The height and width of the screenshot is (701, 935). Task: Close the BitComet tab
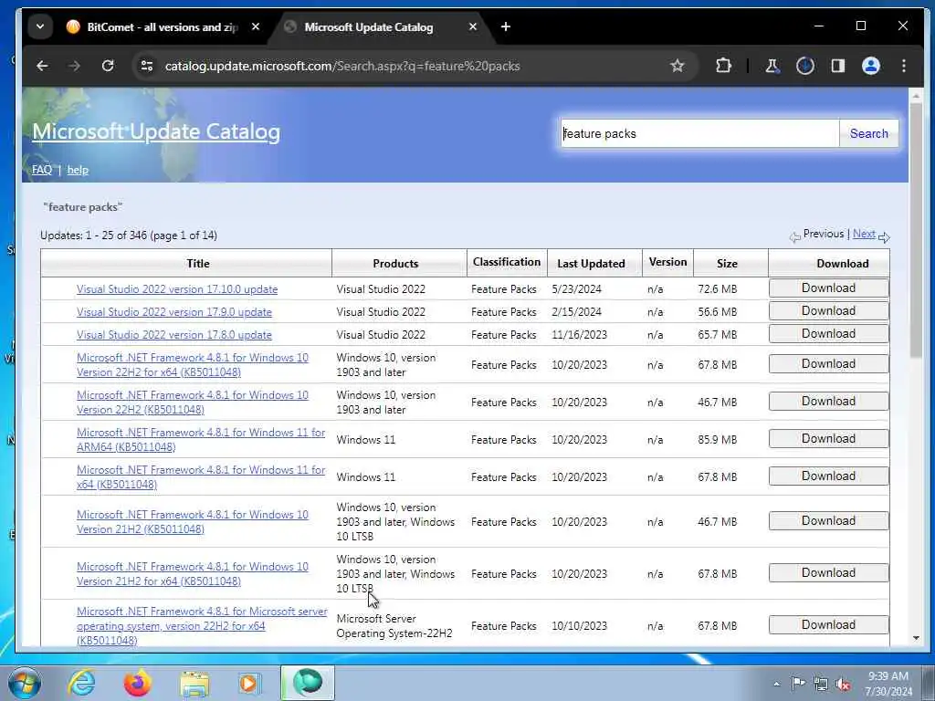tap(256, 26)
